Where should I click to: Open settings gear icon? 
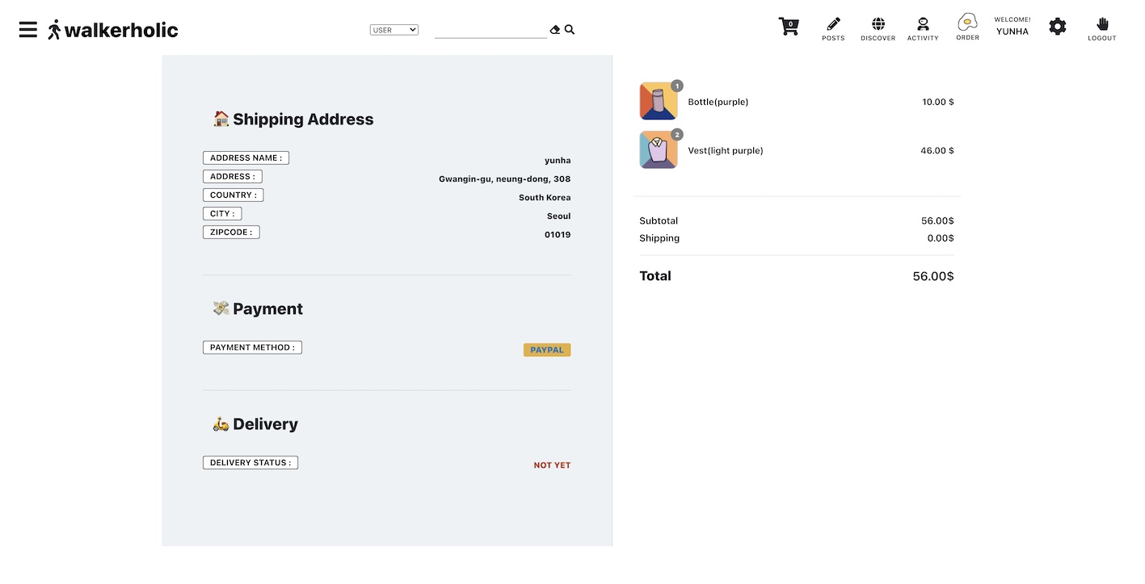1058,27
